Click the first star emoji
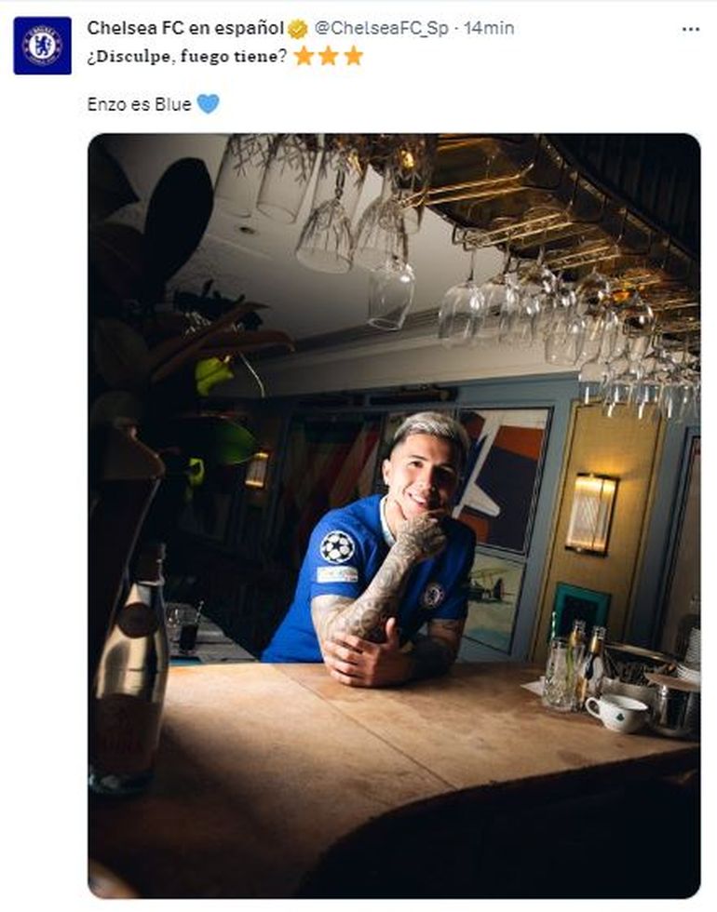Screen dimensions: 717x912 pyautogui.click(x=304, y=57)
